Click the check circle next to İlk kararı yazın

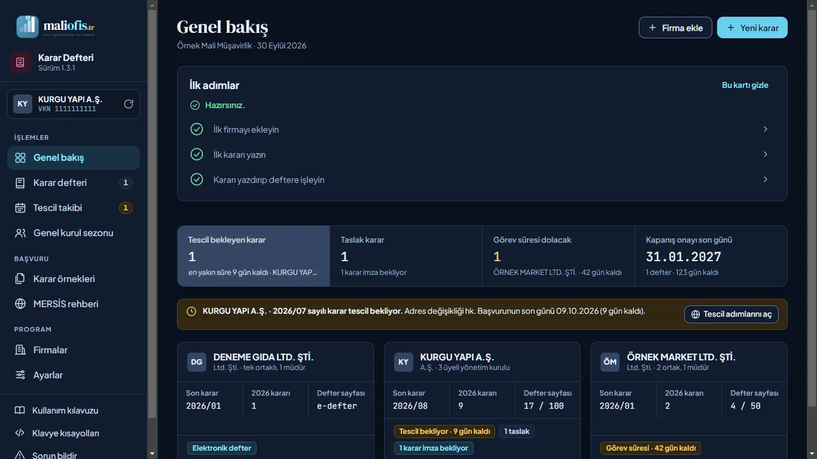coord(196,154)
